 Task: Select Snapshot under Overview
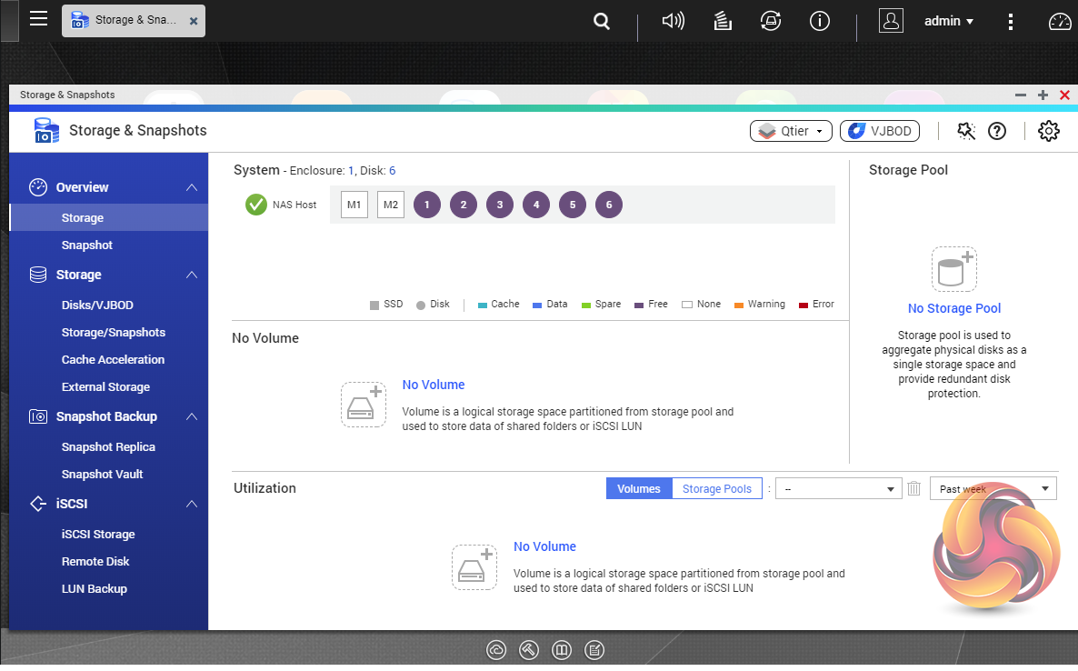coord(86,245)
